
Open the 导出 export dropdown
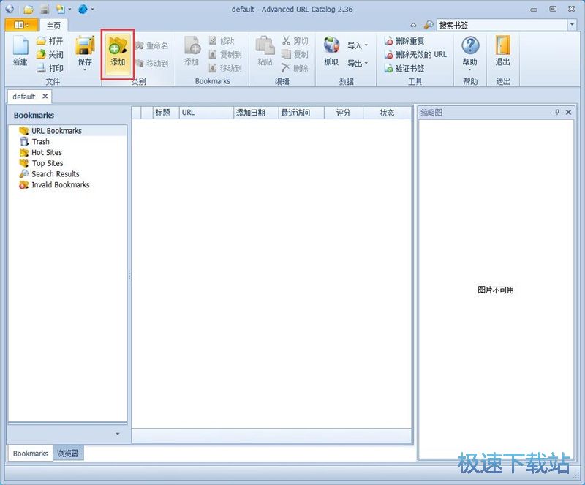click(x=358, y=63)
